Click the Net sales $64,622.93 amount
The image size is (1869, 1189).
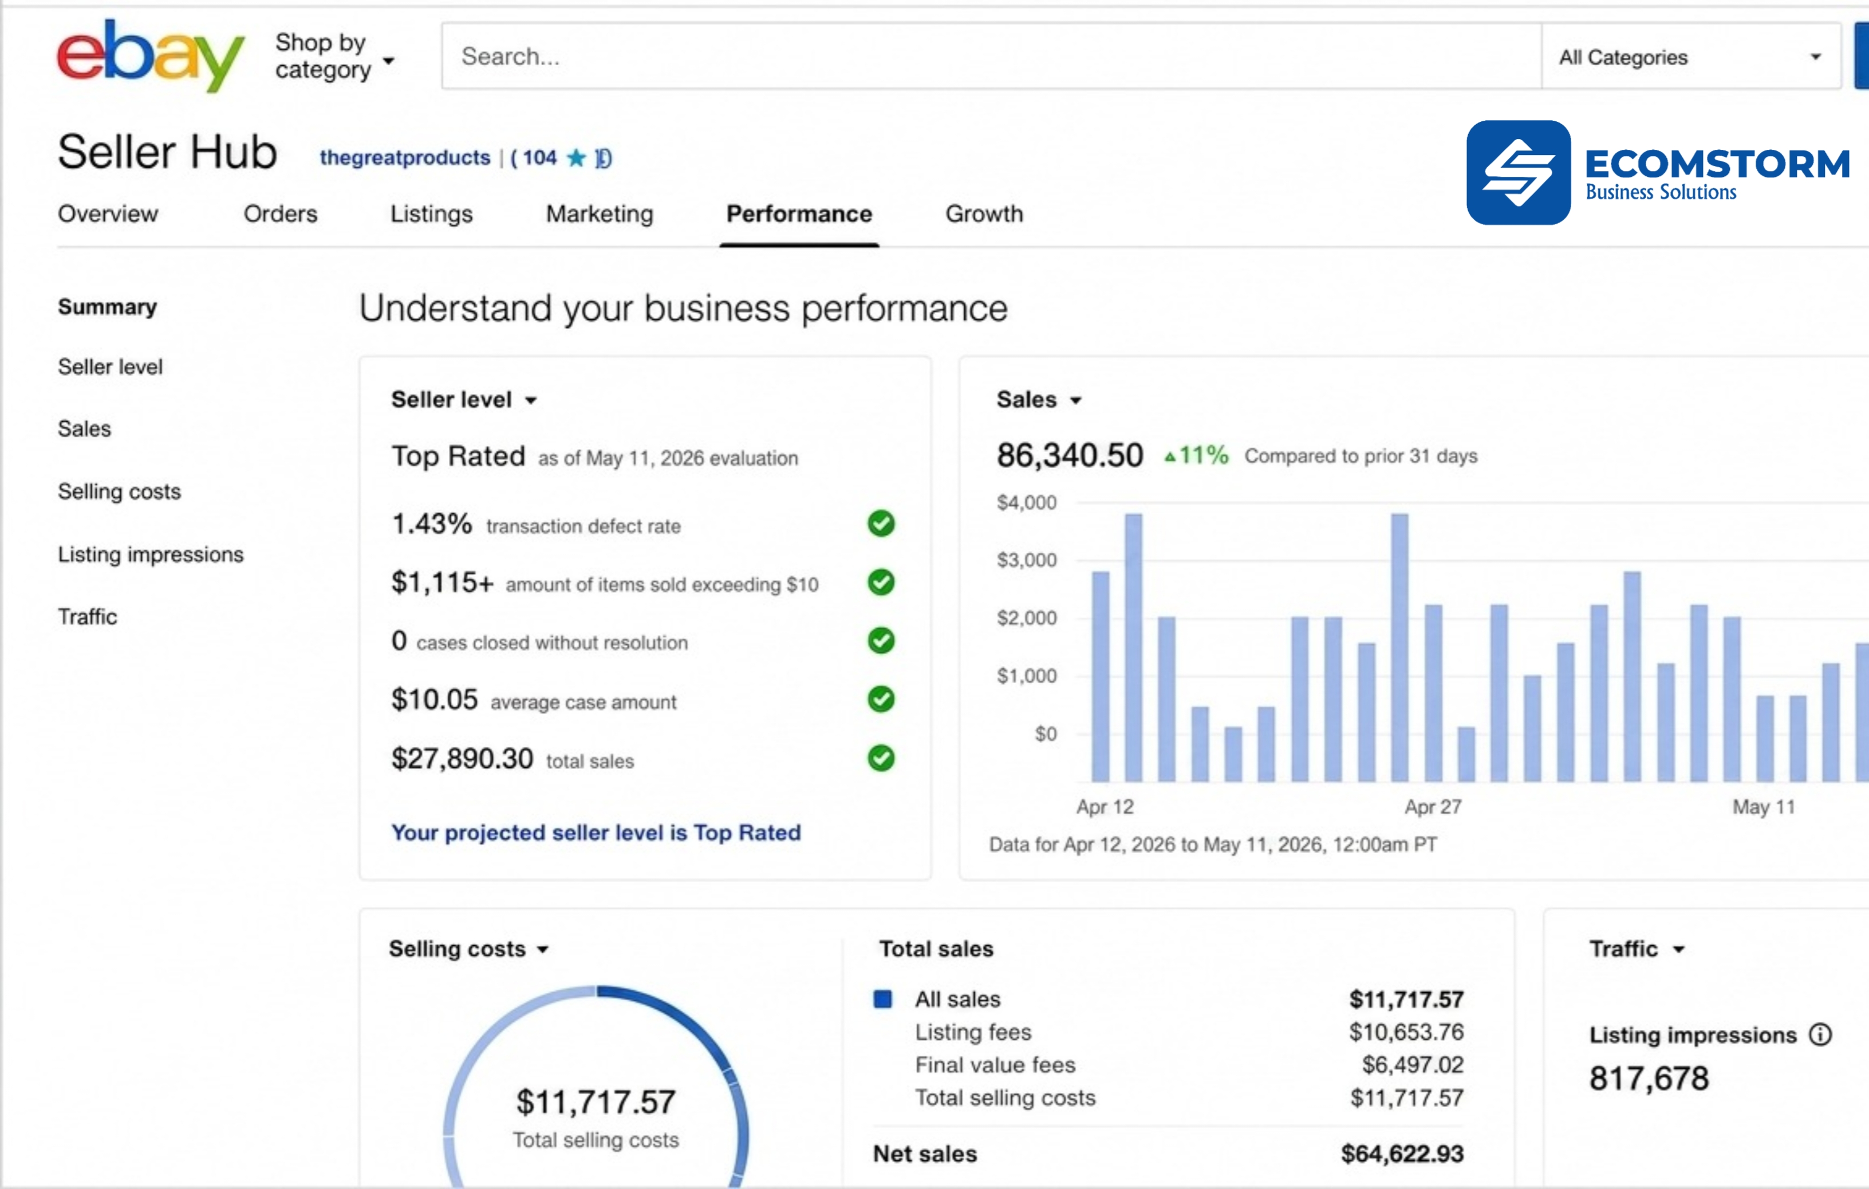[1402, 1154]
